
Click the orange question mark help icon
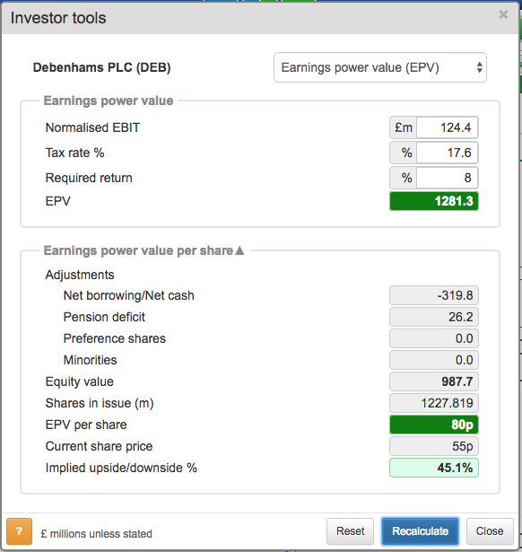click(x=20, y=531)
